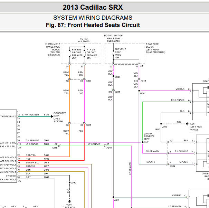
Task: Click the 'HTR DR CIRCUIT BREAKER' label
Action: pos(92,54)
